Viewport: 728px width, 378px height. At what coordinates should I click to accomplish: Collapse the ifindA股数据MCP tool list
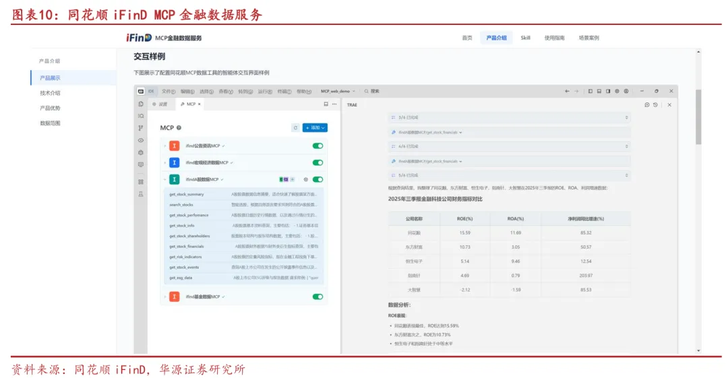click(x=165, y=179)
